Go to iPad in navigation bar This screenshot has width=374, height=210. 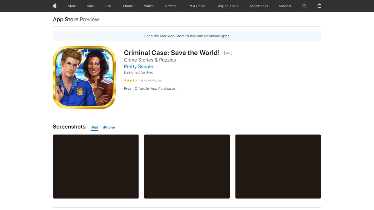pos(108,6)
